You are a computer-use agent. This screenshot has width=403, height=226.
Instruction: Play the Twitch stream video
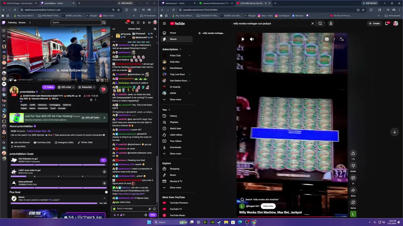coord(10,80)
